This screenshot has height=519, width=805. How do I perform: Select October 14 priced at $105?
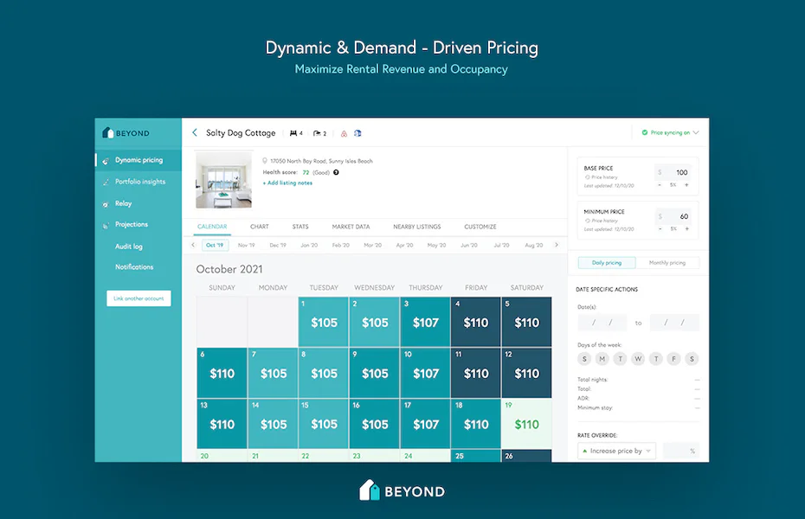click(273, 424)
